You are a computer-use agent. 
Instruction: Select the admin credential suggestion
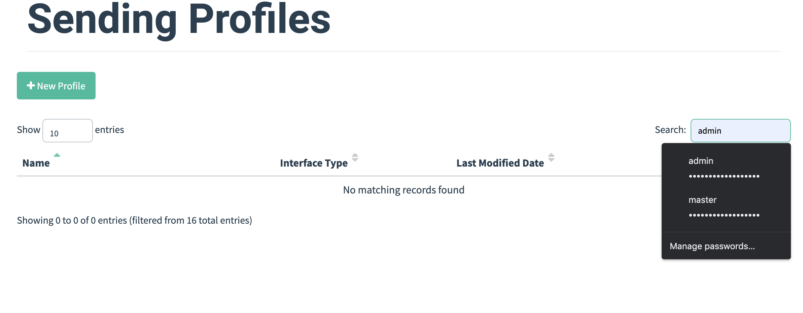[700, 161]
